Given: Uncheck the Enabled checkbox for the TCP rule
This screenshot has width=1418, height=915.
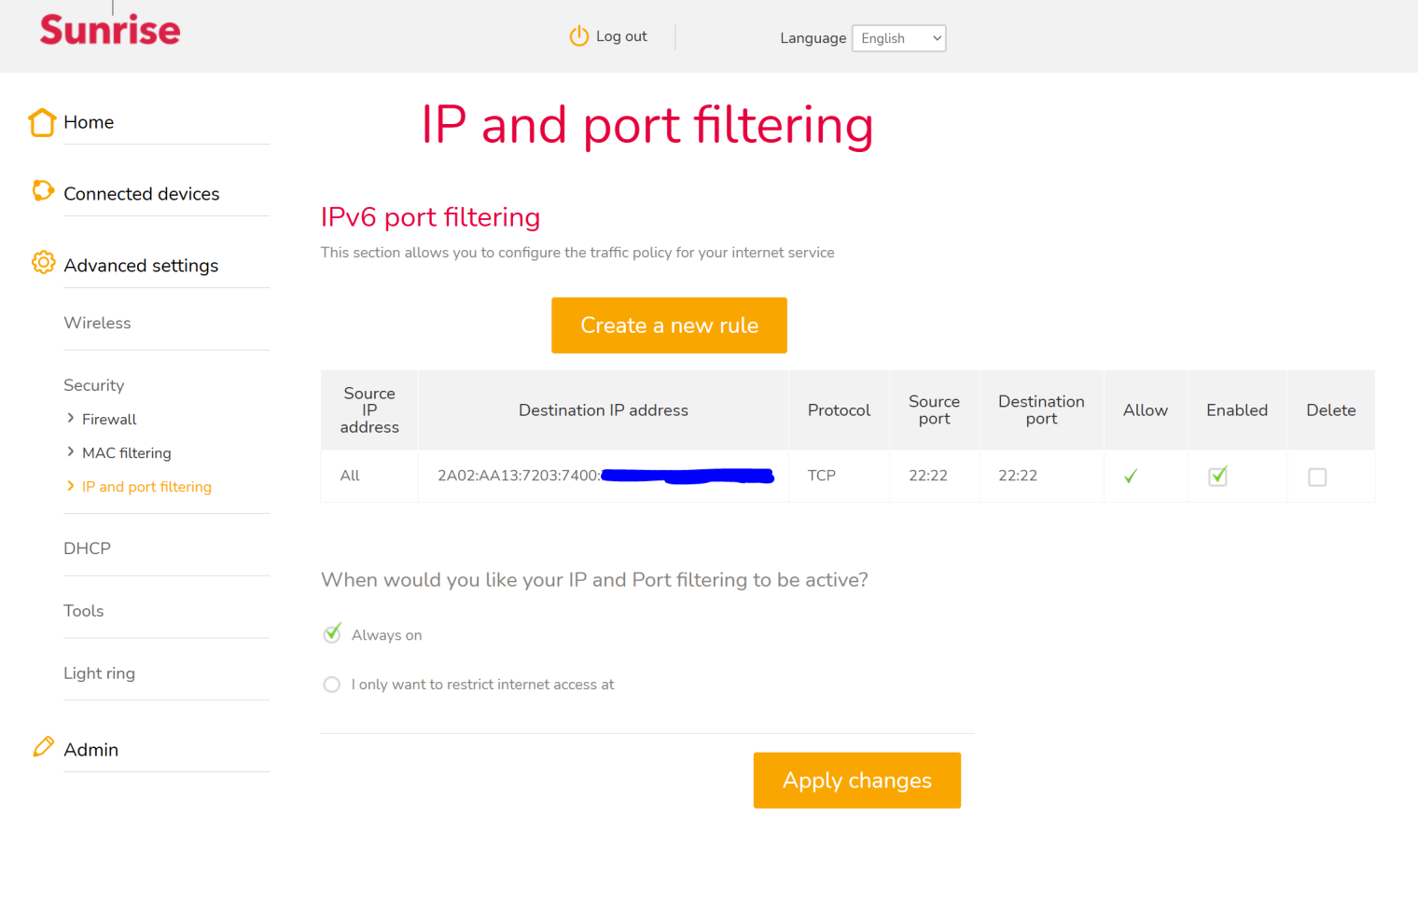Looking at the screenshot, I should [1217, 477].
